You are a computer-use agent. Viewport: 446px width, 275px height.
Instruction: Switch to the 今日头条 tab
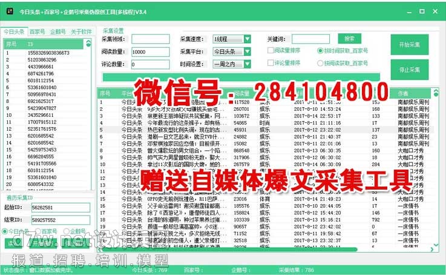(14, 31)
